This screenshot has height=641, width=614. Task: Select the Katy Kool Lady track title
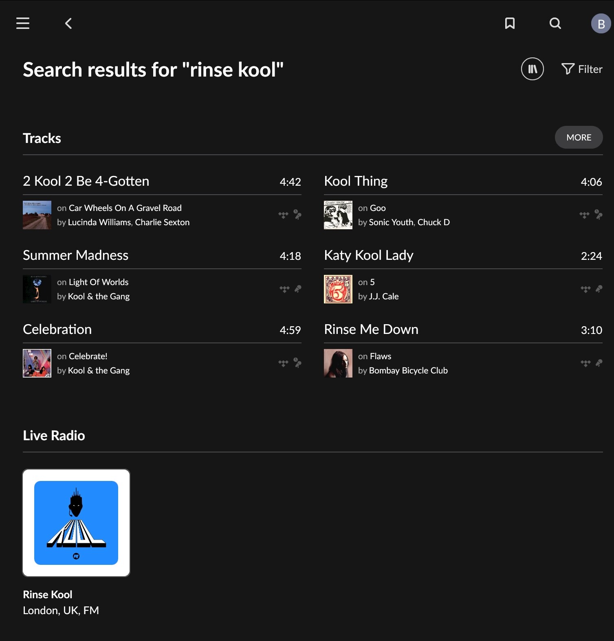(x=369, y=255)
